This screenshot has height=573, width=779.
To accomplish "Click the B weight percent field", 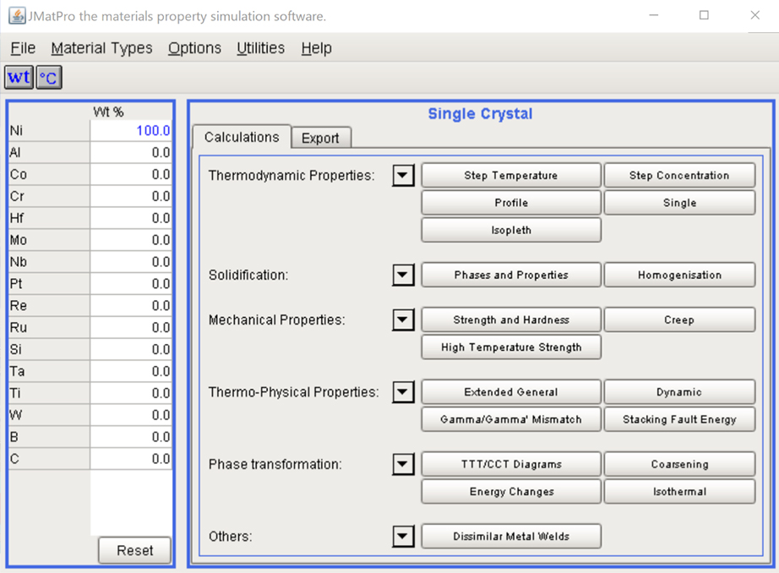I will coord(131,437).
